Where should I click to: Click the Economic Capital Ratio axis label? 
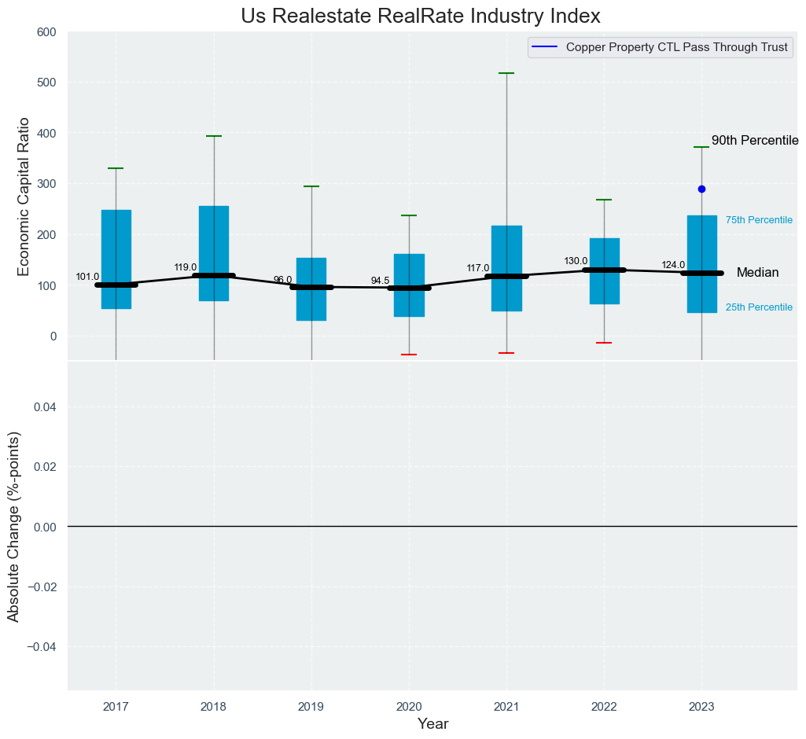pyautogui.click(x=23, y=197)
